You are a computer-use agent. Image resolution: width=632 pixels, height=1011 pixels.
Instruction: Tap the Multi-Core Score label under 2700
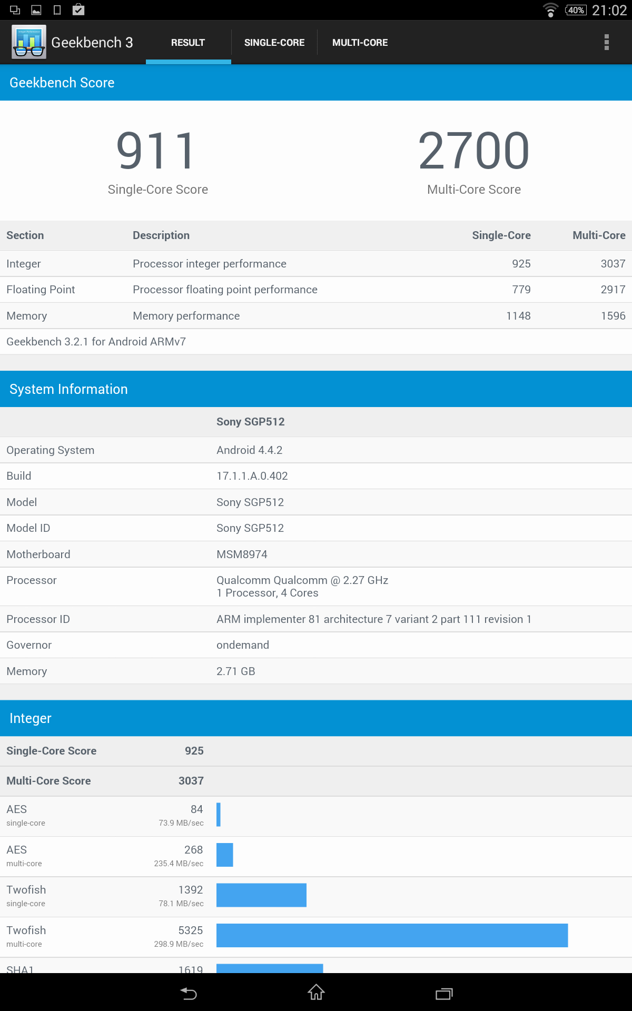(x=474, y=190)
